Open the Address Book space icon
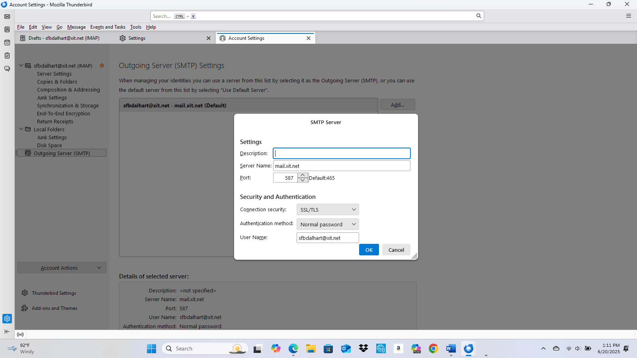This screenshot has width=637, height=358. tap(7, 29)
